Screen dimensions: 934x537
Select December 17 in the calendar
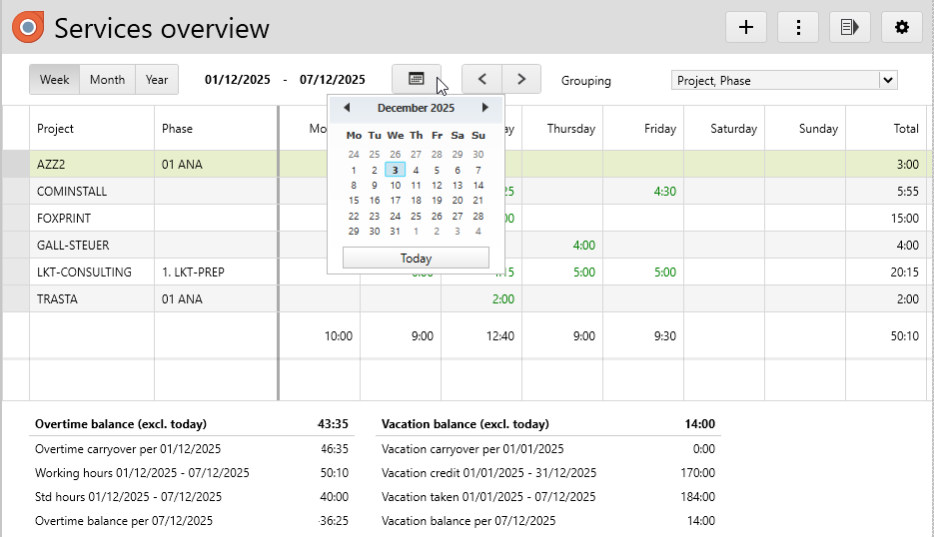tap(396, 200)
